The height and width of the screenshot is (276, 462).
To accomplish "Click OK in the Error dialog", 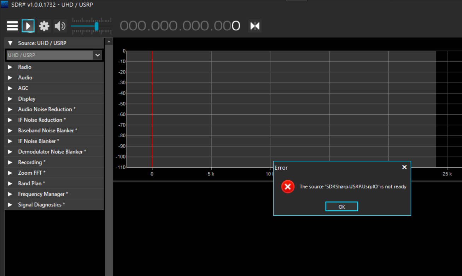I will (341, 206).
